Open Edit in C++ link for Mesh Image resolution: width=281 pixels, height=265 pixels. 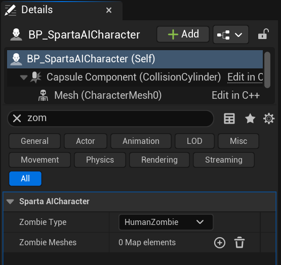235,95
